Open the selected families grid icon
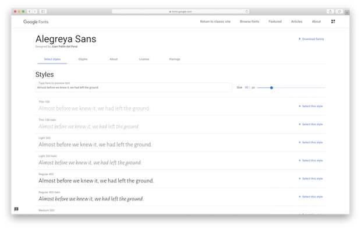This screenshot has height=229, width=361. pos(333,22)
